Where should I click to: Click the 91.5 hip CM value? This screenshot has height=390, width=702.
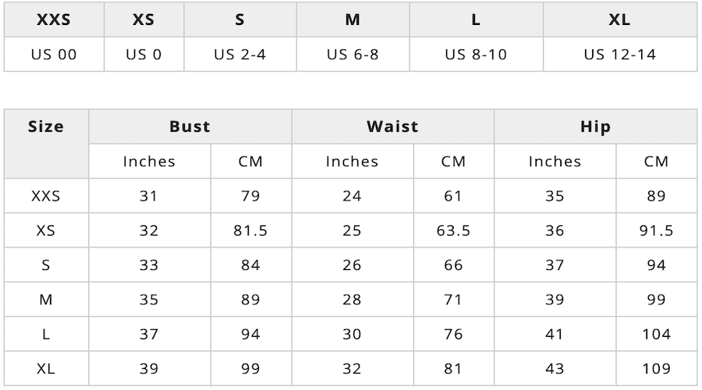pos(656,231)
